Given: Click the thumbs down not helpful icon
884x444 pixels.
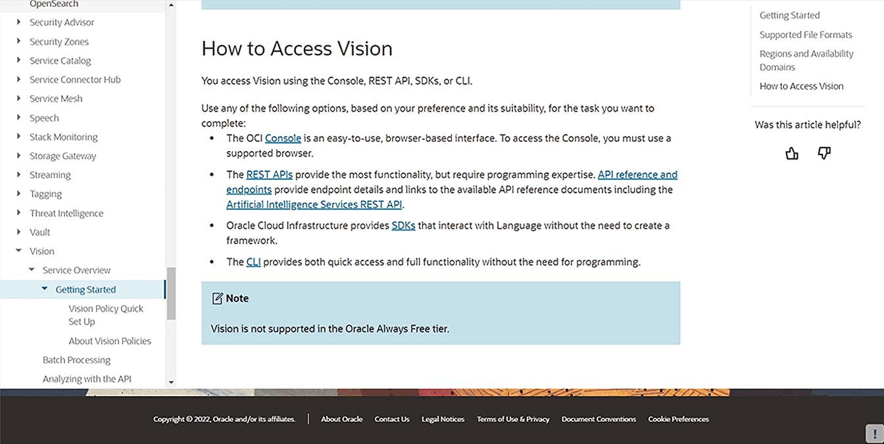Looking at the screenshot, I should [x=824, y=153].
